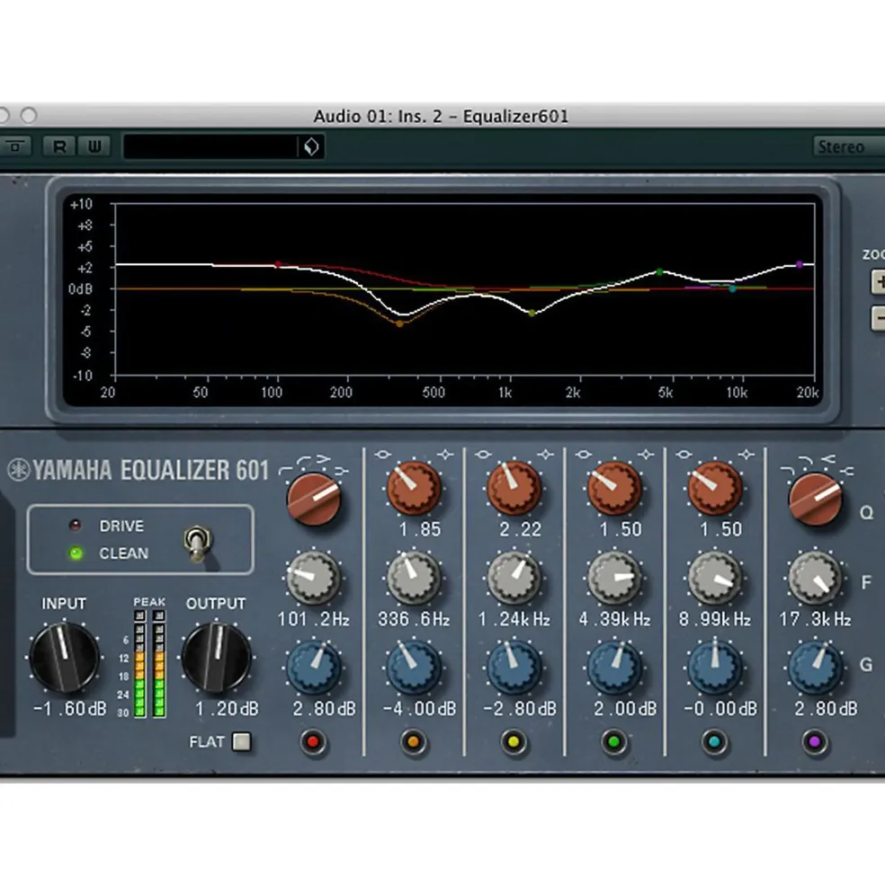Image resolution: width=885 pixels, height=885 pixels.
Task: Click the Q value 1.85 readout
Action: (420, 529)
